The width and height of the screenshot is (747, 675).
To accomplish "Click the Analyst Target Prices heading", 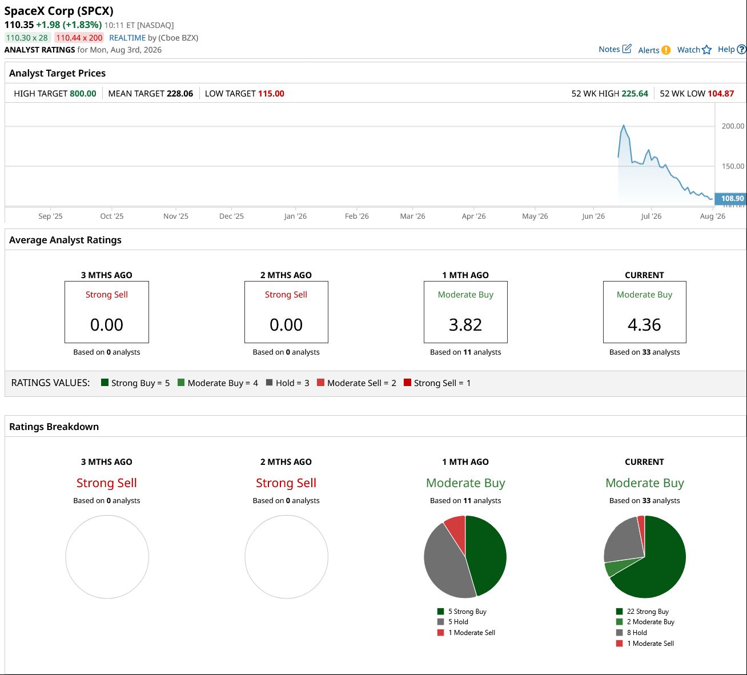I will click(x=57, y=73).
